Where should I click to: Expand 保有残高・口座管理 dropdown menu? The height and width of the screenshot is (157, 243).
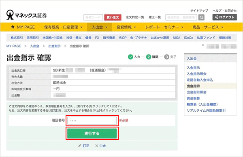tap(63, 27)
